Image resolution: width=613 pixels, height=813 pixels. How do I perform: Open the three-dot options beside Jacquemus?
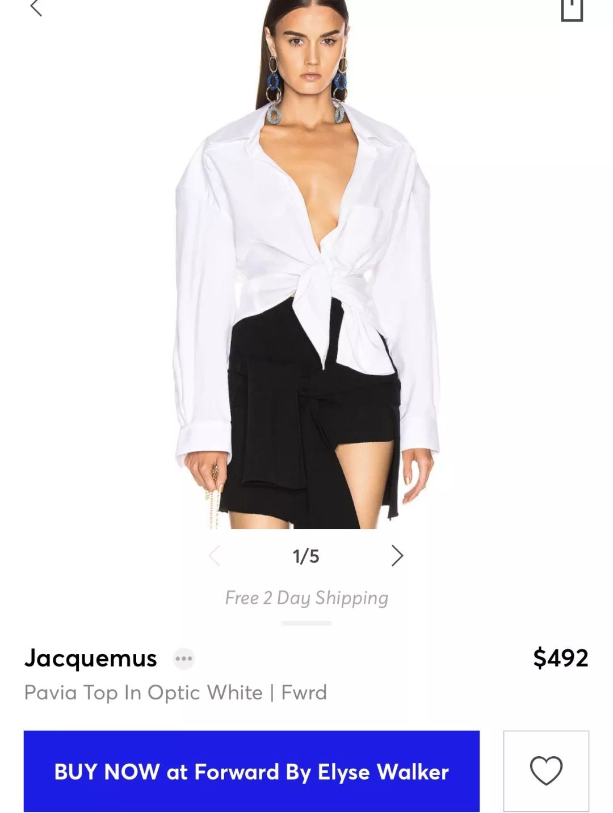[x=184, y=659]
